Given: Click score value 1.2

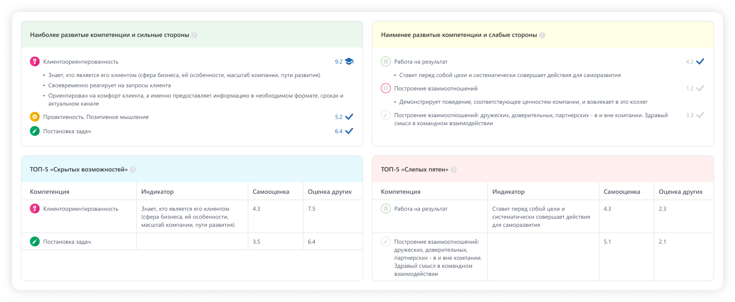Looking at the screenshot, I should point(690,89).
